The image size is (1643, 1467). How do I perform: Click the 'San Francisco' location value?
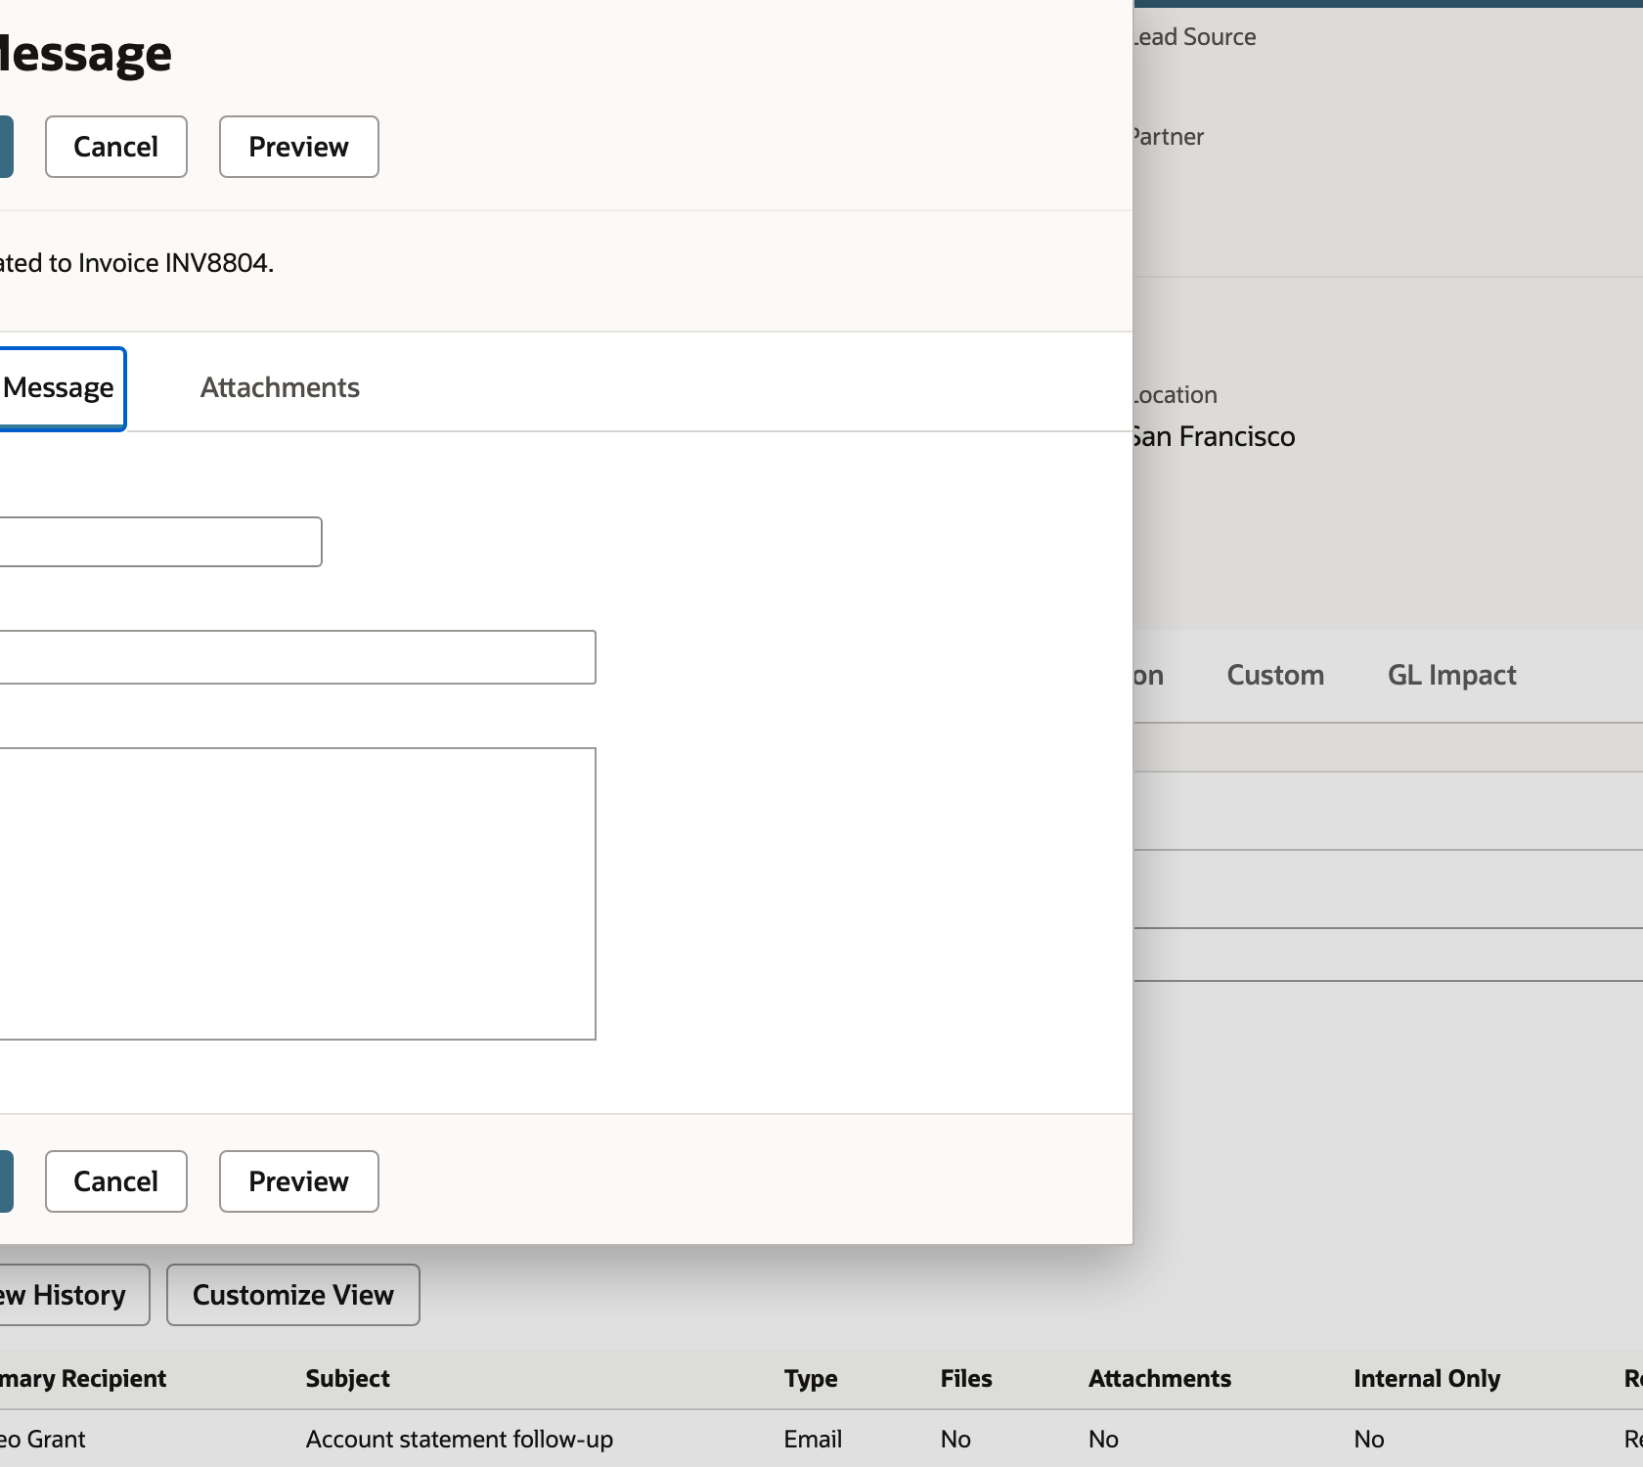pyautogui.click(x=1213, y=436)
